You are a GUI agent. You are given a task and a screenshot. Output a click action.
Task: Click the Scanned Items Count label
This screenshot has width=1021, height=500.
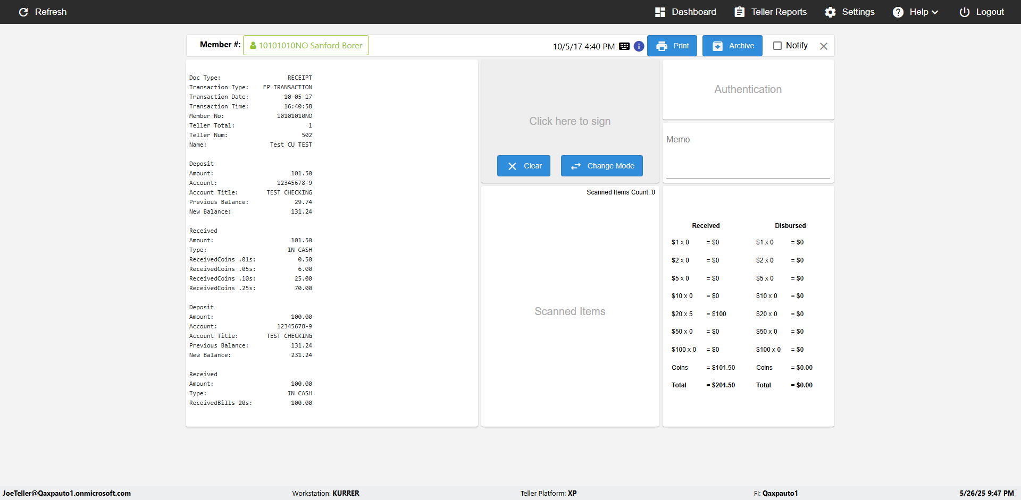coord(621,192)
